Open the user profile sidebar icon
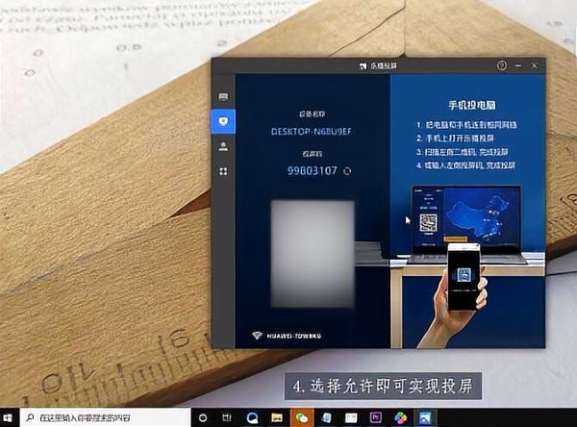577x427 pixels. coord(224,146)
